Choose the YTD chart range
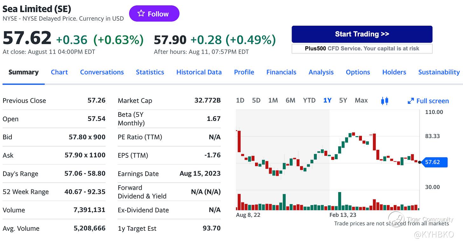Screen dimensions: 463x245 [x=309, y=100]
